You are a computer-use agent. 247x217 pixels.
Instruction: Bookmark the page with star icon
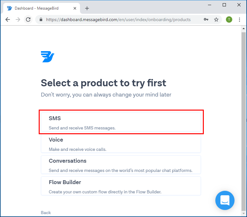216,19
